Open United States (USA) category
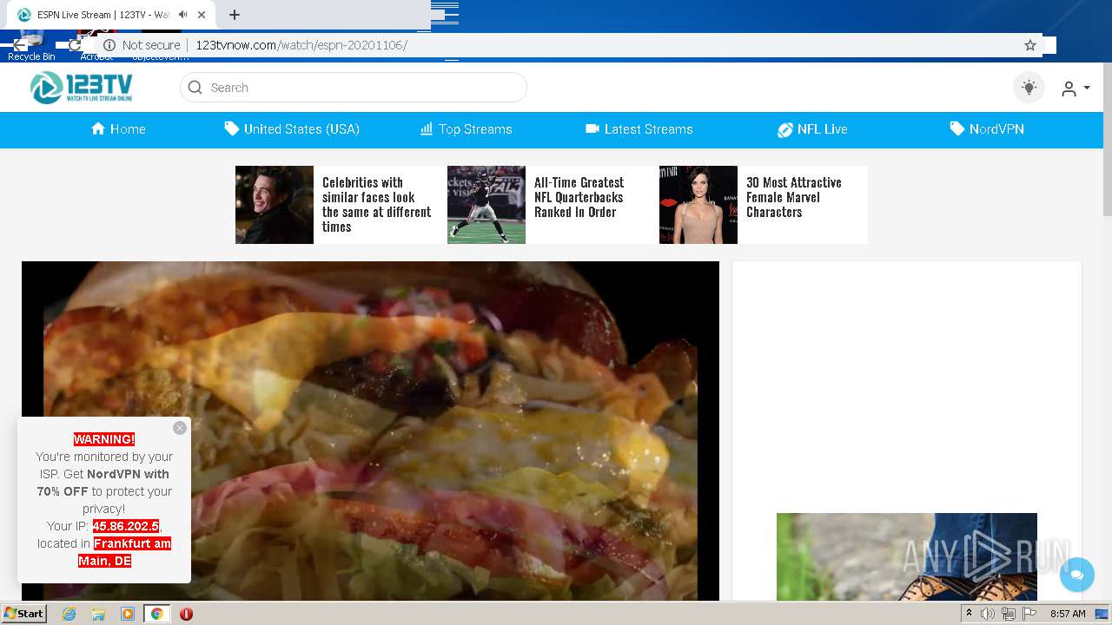The width and height of the screenshot is (1112, 625). click(x=292, y=129)
